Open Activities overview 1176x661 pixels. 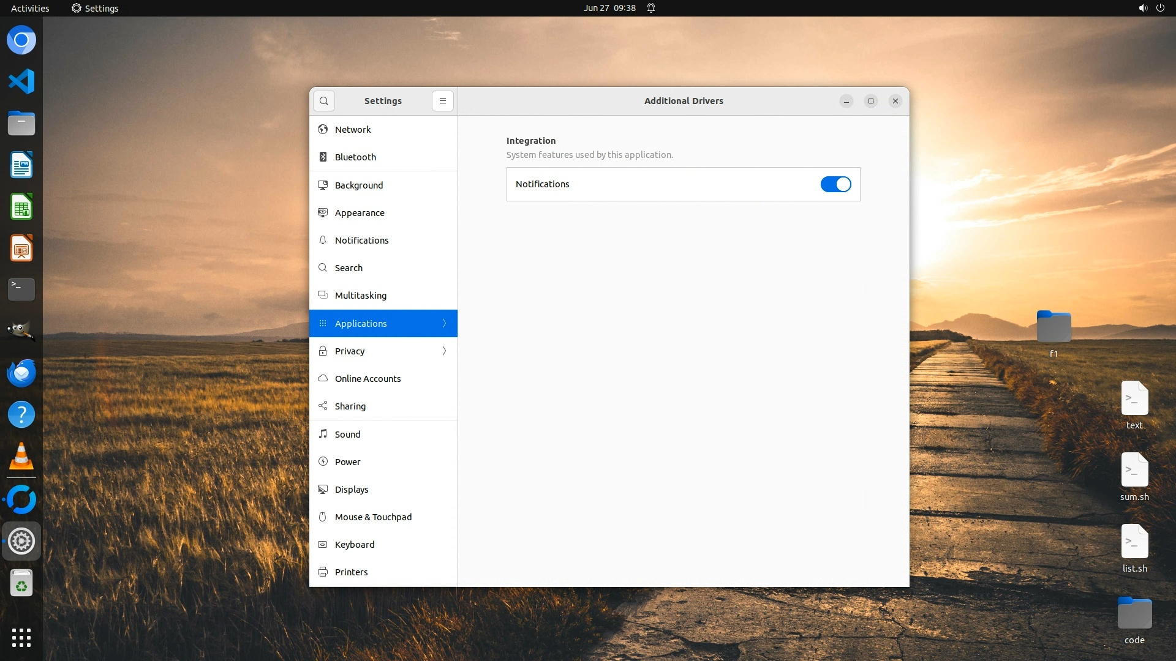pos(30,8)
